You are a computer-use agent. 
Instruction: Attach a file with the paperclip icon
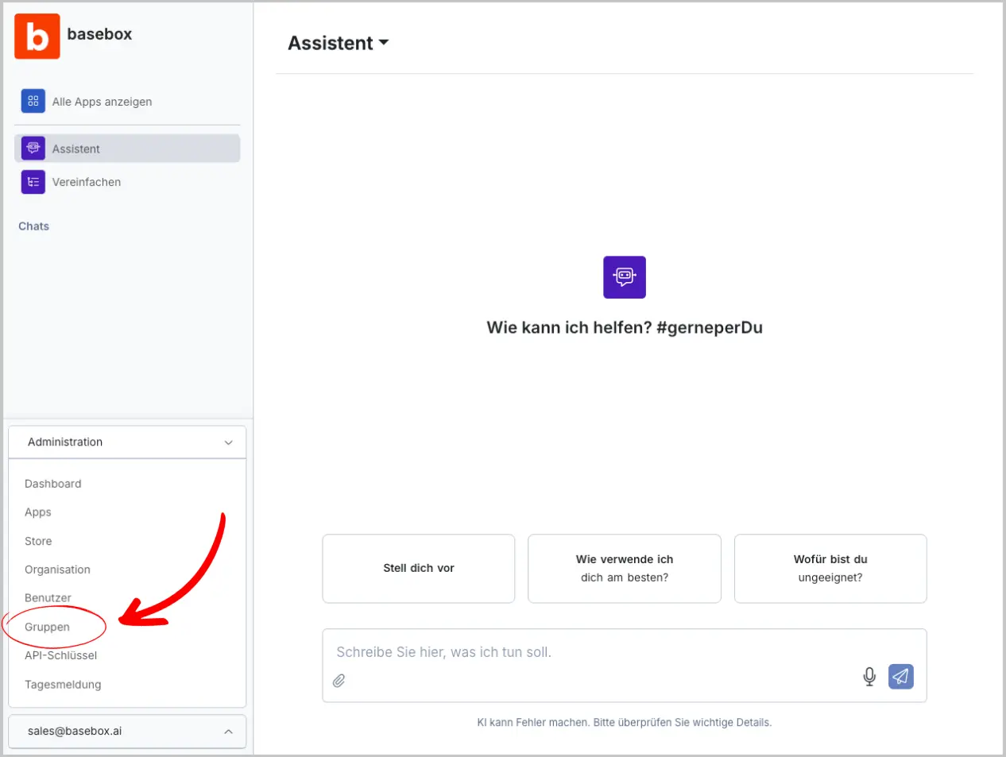pyautogui.click(x=339, y=681)
